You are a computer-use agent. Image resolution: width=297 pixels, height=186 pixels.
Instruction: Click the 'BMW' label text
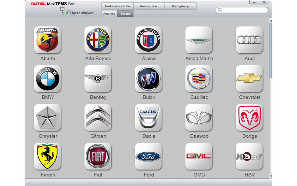pos(48,97)
